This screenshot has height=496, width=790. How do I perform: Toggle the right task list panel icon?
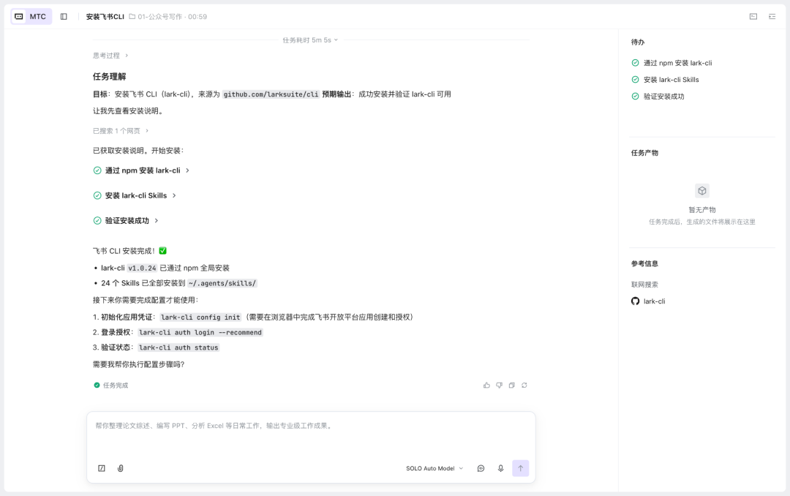[772, 17]
